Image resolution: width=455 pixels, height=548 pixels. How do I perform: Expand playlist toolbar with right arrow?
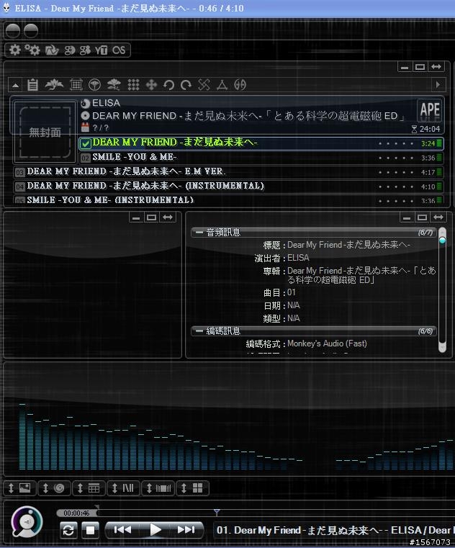coord(438,84)
